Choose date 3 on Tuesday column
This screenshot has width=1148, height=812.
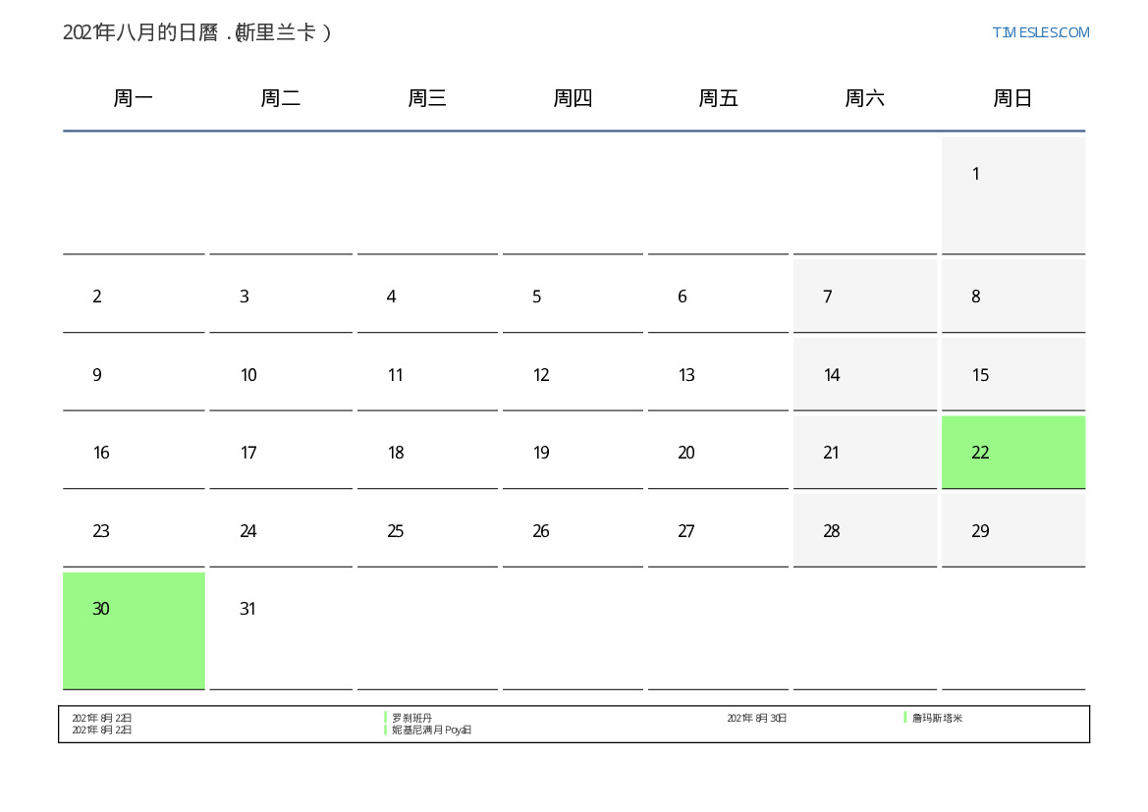(281, 296)
